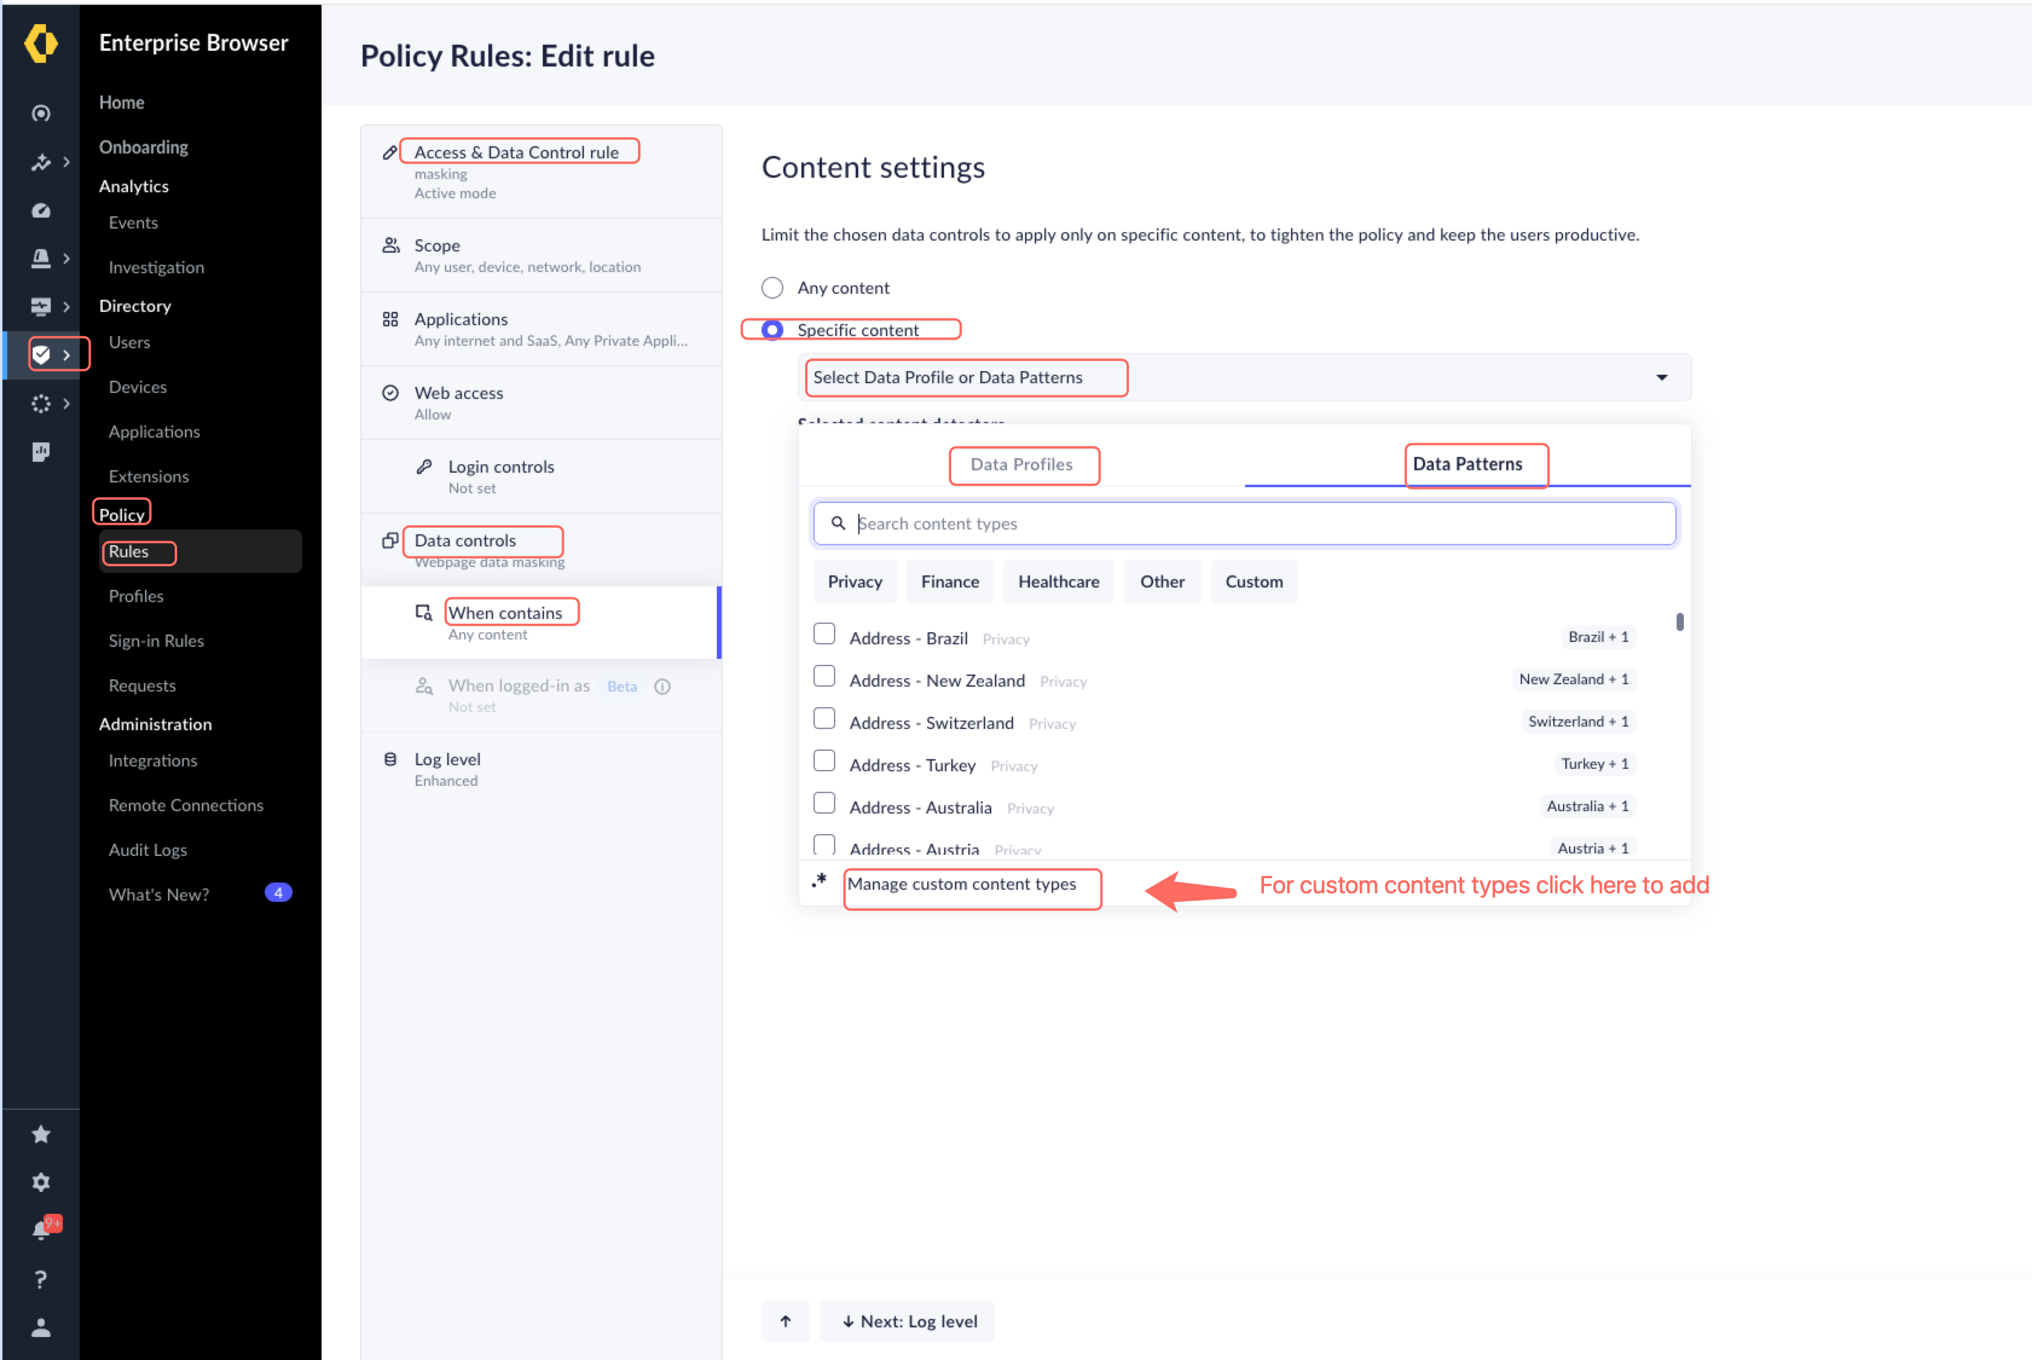Open Manage custom content types link

click(961, 884)
